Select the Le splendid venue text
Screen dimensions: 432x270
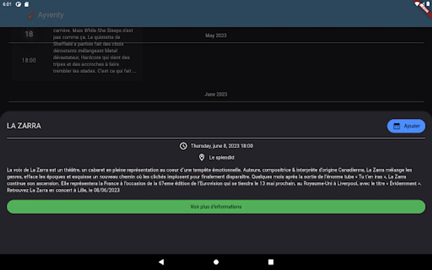[221, 157]
